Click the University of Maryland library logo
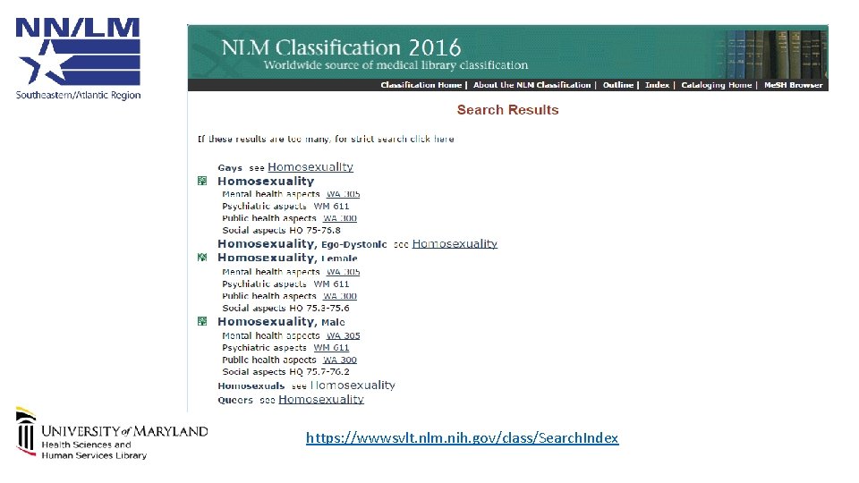Image resolution: width=859 pixels, height=483 pixels. (111, 434)
